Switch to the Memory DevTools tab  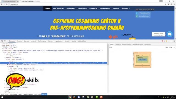[51, 41]
